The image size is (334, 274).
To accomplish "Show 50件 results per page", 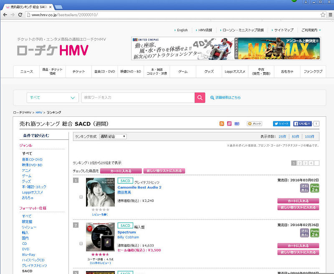I will (x=296, y=136).
